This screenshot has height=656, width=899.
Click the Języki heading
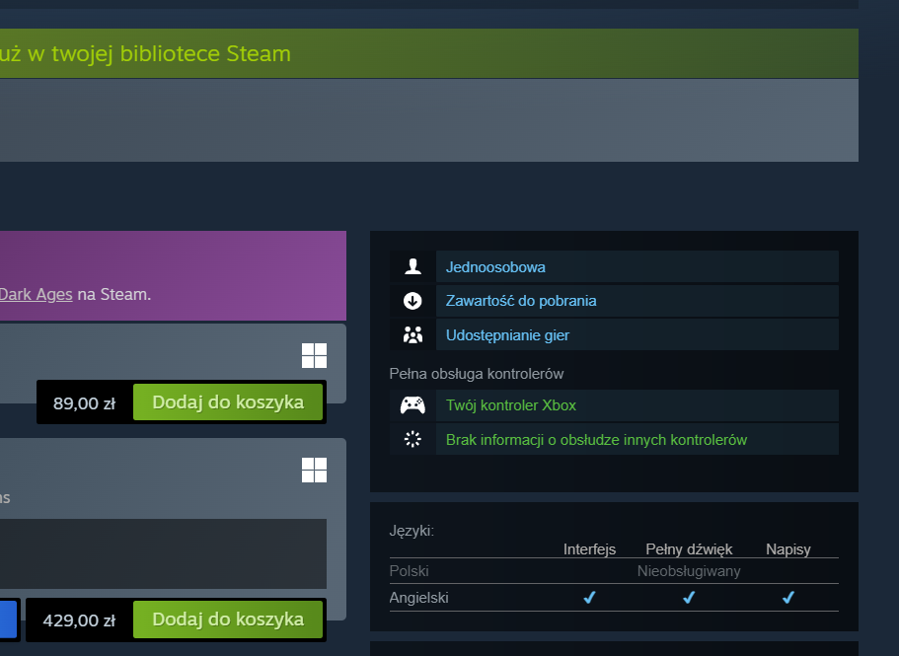tap(412, 531)
